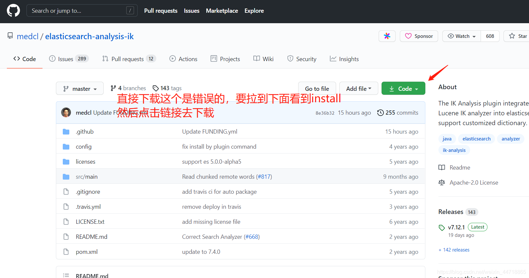Open the licenses folder
The image size is (529, 278).
(x=86, y=162)
